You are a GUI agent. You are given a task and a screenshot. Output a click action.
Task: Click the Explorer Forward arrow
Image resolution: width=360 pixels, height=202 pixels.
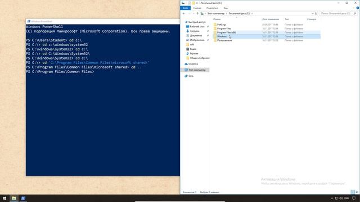189,13
